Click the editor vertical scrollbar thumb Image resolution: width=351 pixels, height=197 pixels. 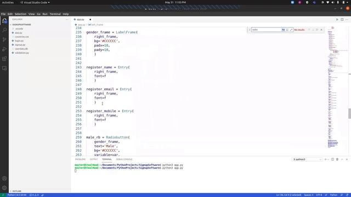click(x=350, y=114)
